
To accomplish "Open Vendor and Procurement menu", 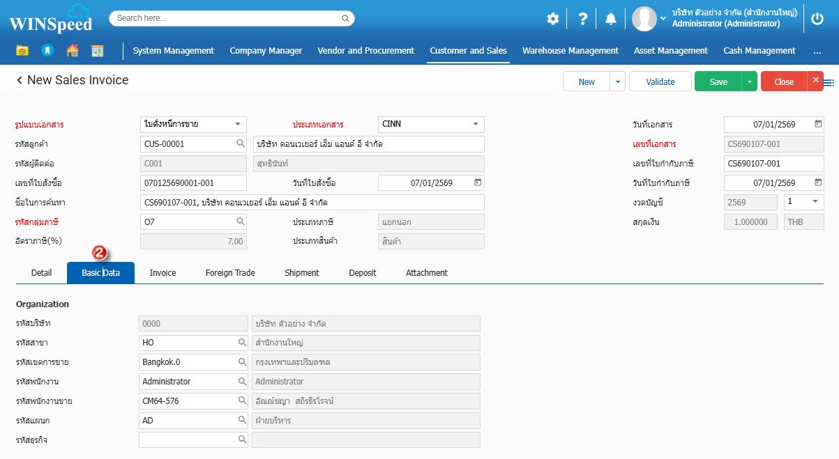I will (365, 51).
